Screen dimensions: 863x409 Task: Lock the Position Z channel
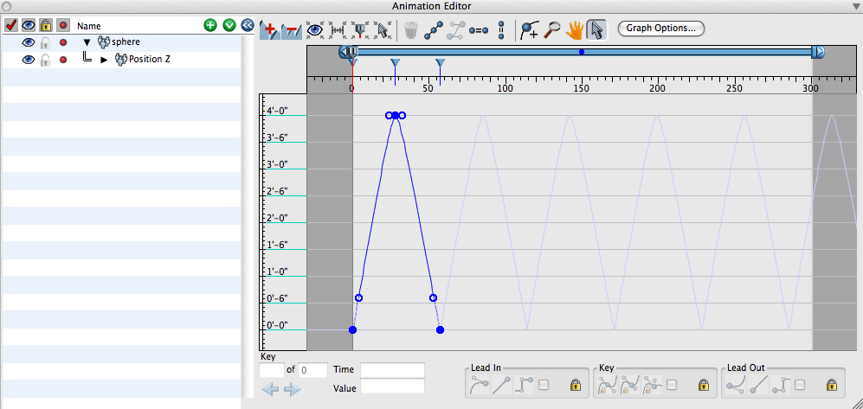(x=46, y=60)
